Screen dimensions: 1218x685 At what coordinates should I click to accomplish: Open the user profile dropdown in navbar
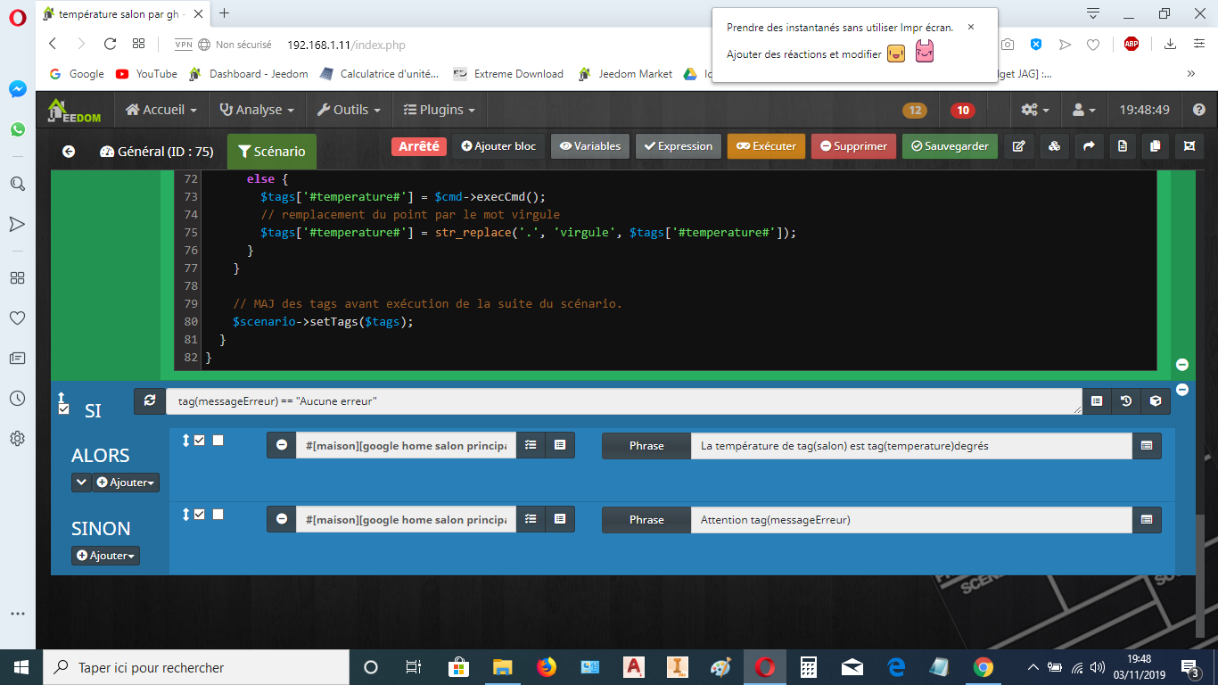1083,110
